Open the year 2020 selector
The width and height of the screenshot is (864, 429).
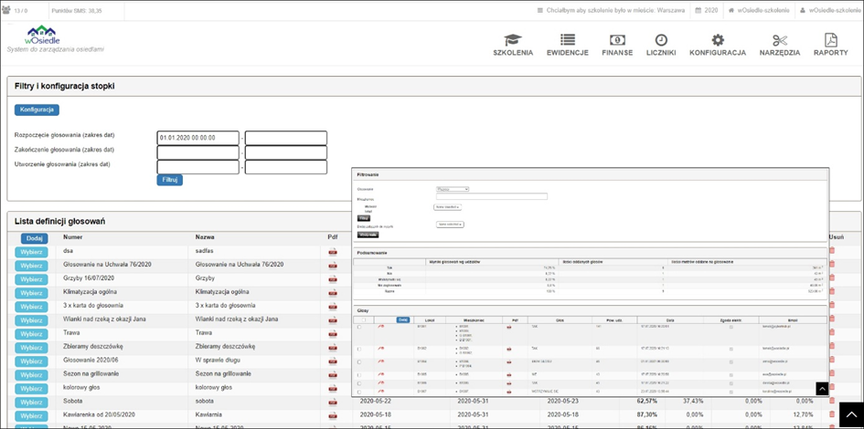click(705, 10)
